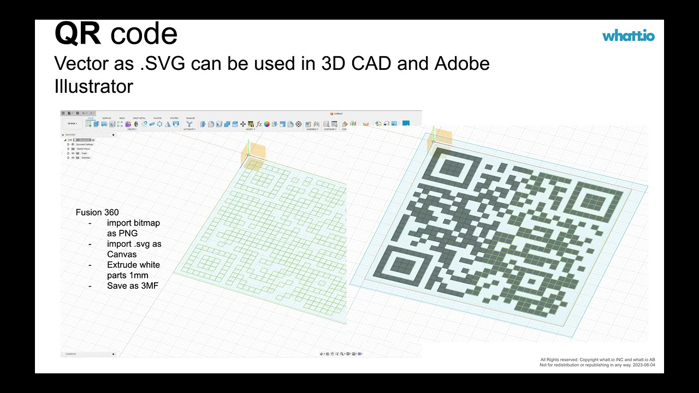The width and height of the screenshot is (699, 393).
Task: Switch to the MESH tab
Action: (122, 118)
